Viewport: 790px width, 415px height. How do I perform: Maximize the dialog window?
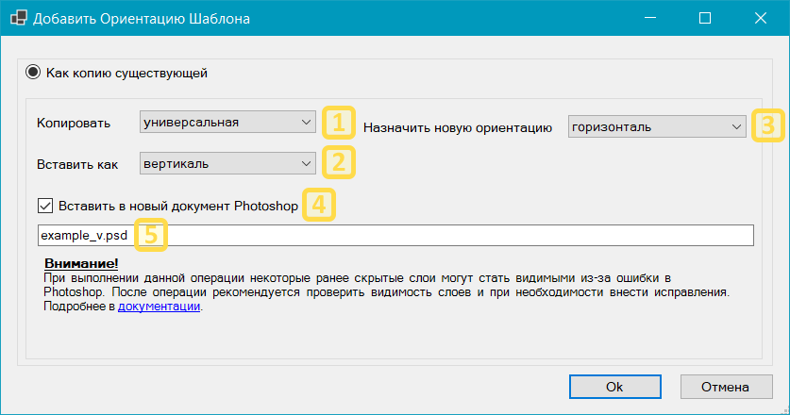tap(704, 18)
